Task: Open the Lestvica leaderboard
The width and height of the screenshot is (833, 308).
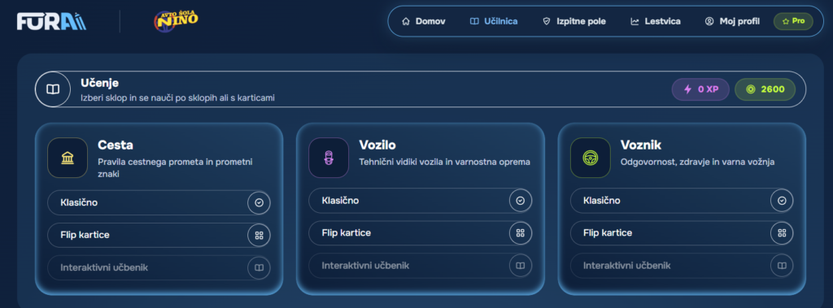Action: click(656, 21)
